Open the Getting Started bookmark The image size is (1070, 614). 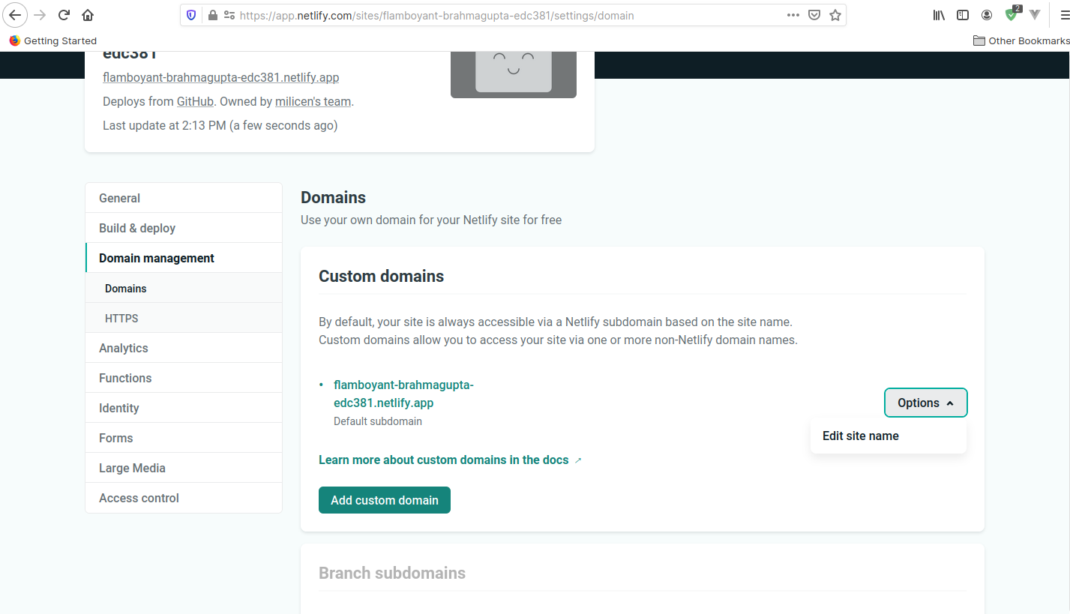point(53,40)
